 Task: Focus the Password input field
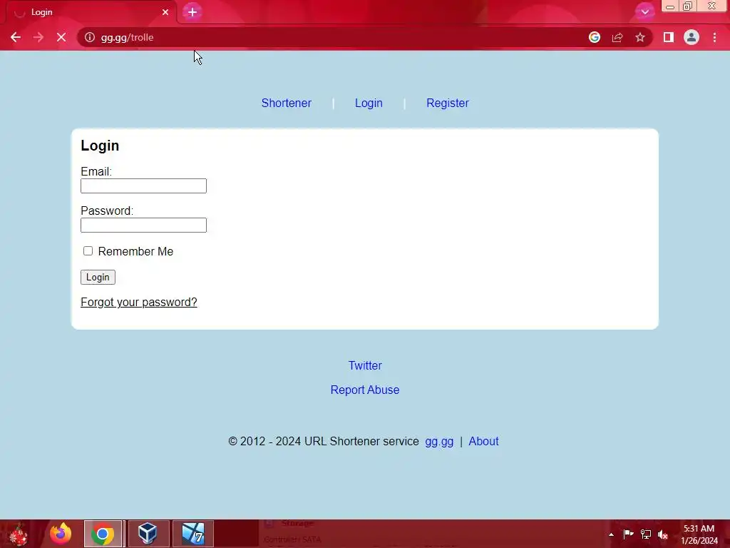coord(143,225)
